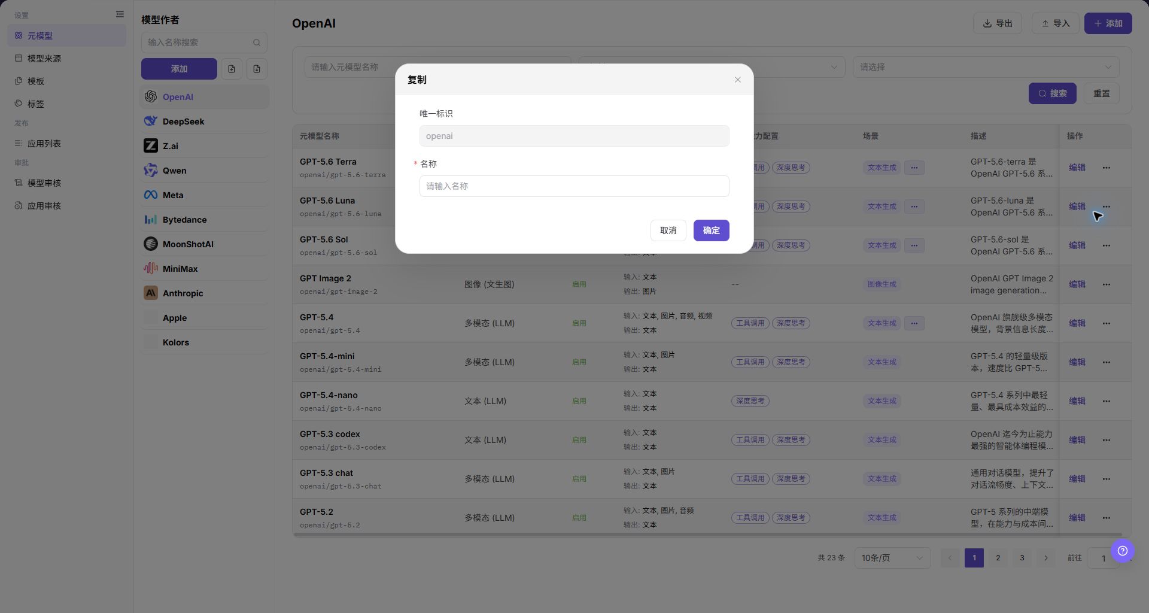Click the 导入 import button
This screenshot has width=1149, height=613.
(x=1055, y=23)
